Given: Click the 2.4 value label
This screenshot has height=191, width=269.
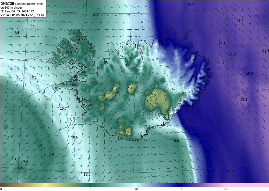Looking at the screenshot, I should pyautogui.click(x=167, y=116).
